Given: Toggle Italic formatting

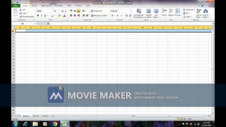Looking at the screenshot, I should pyautogui.click(x=42, y=16).
